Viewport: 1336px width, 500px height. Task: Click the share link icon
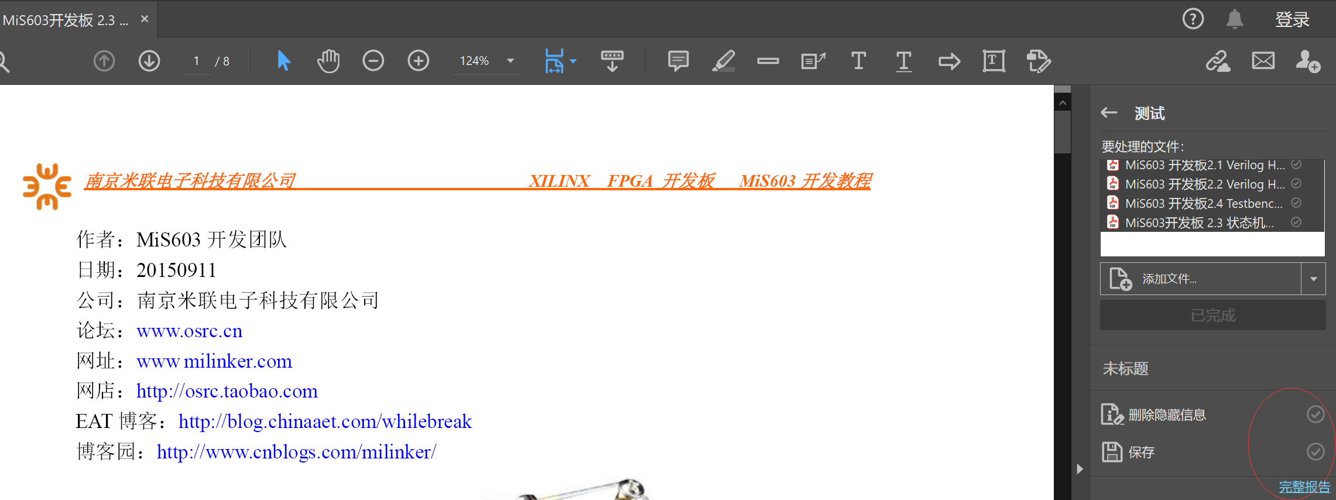tap(1218, 61)
